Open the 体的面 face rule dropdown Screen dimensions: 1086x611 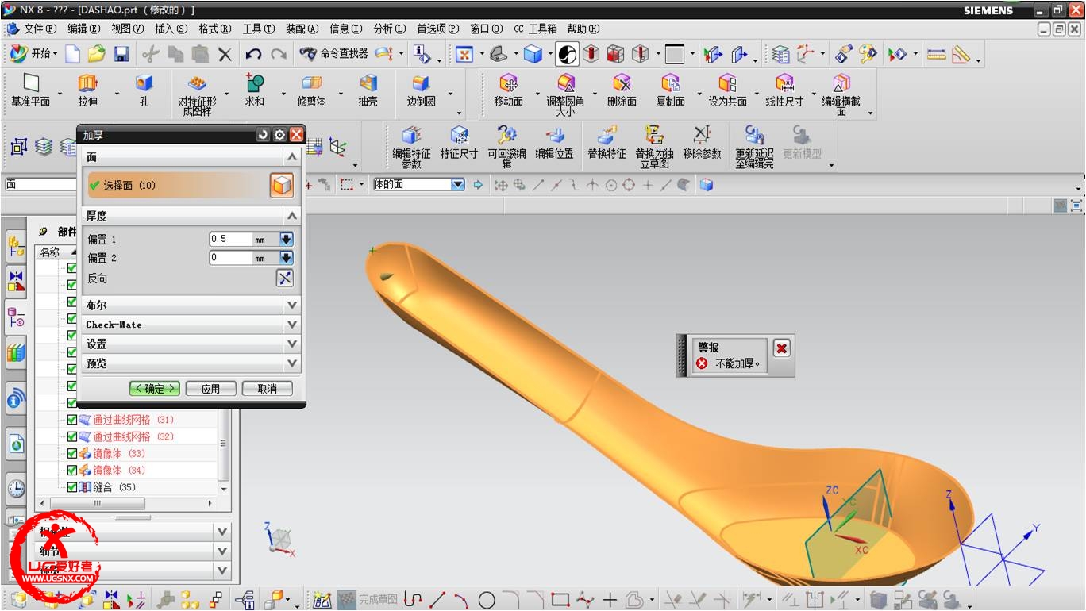pyautogui.click(x=458, y=185)
